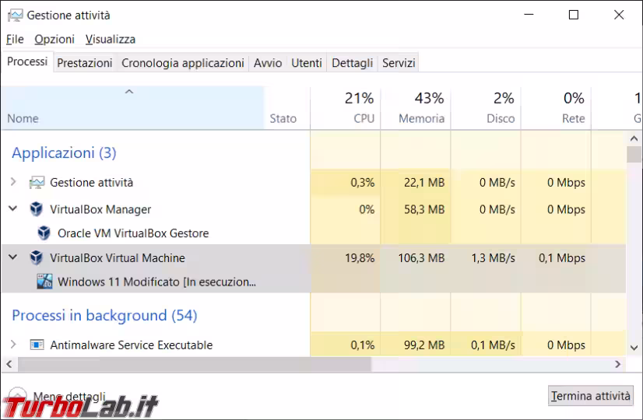643x420 pixels.
Task: Click the Gestione attività process icon
Action: pyautogui.click(x=37, y=183)
